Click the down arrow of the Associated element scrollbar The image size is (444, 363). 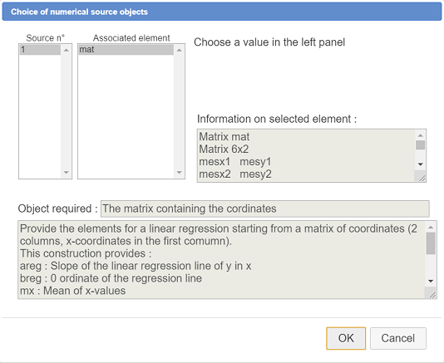pyautogui.click(x=180, y=172)
